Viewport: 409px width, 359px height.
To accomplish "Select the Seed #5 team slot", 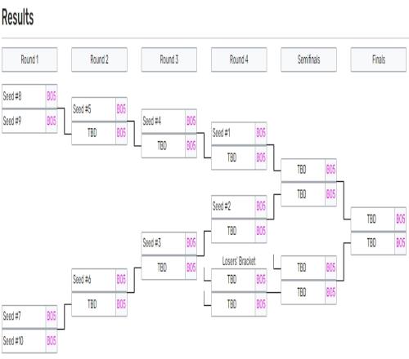I will [x=99, y=109].
